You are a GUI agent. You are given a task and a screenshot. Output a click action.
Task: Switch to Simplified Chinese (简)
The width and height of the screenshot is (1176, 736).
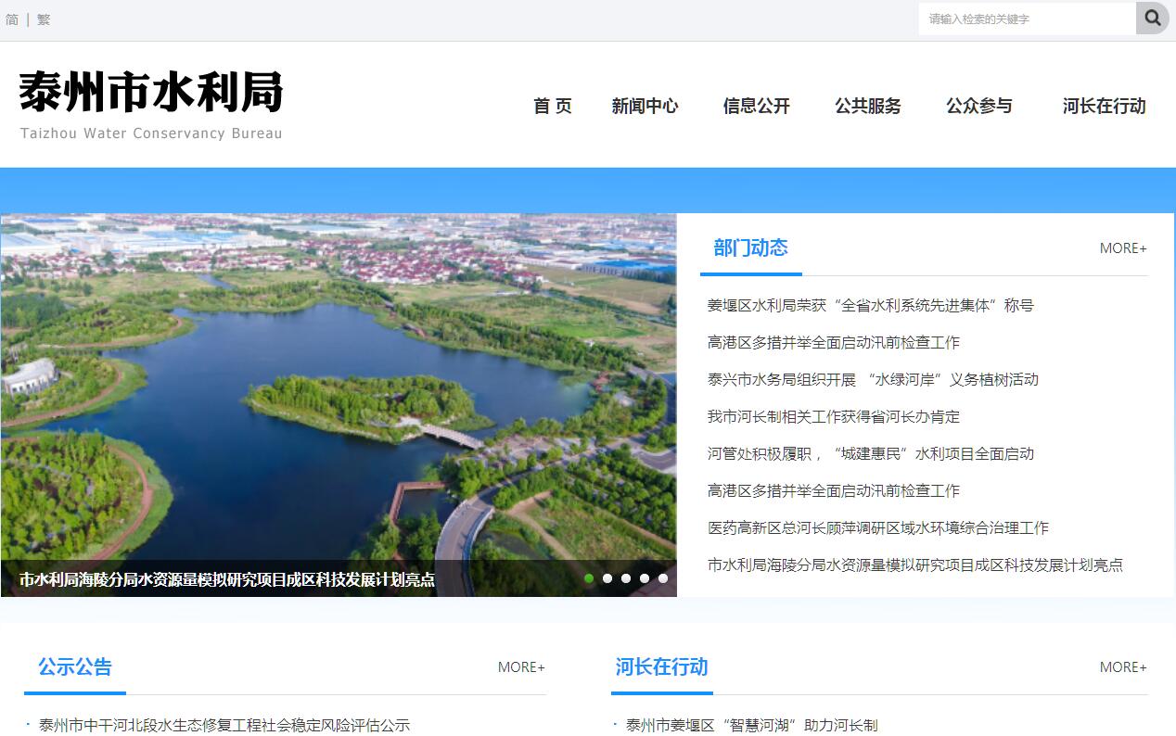(12, 19)
